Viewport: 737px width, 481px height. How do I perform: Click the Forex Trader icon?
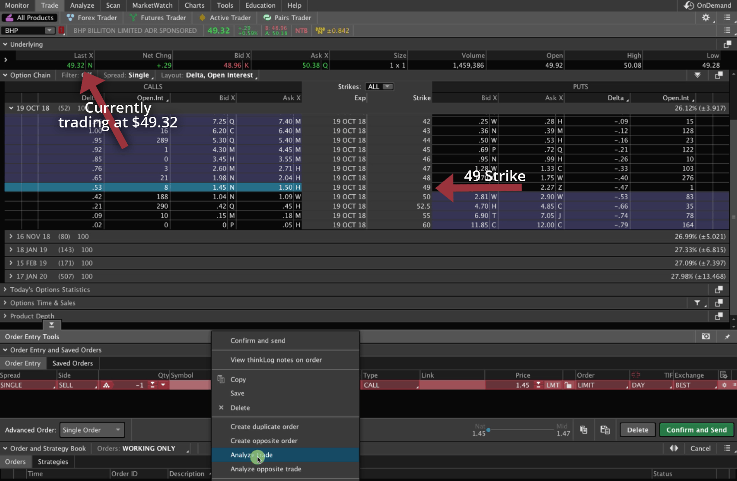click(71, 18)
